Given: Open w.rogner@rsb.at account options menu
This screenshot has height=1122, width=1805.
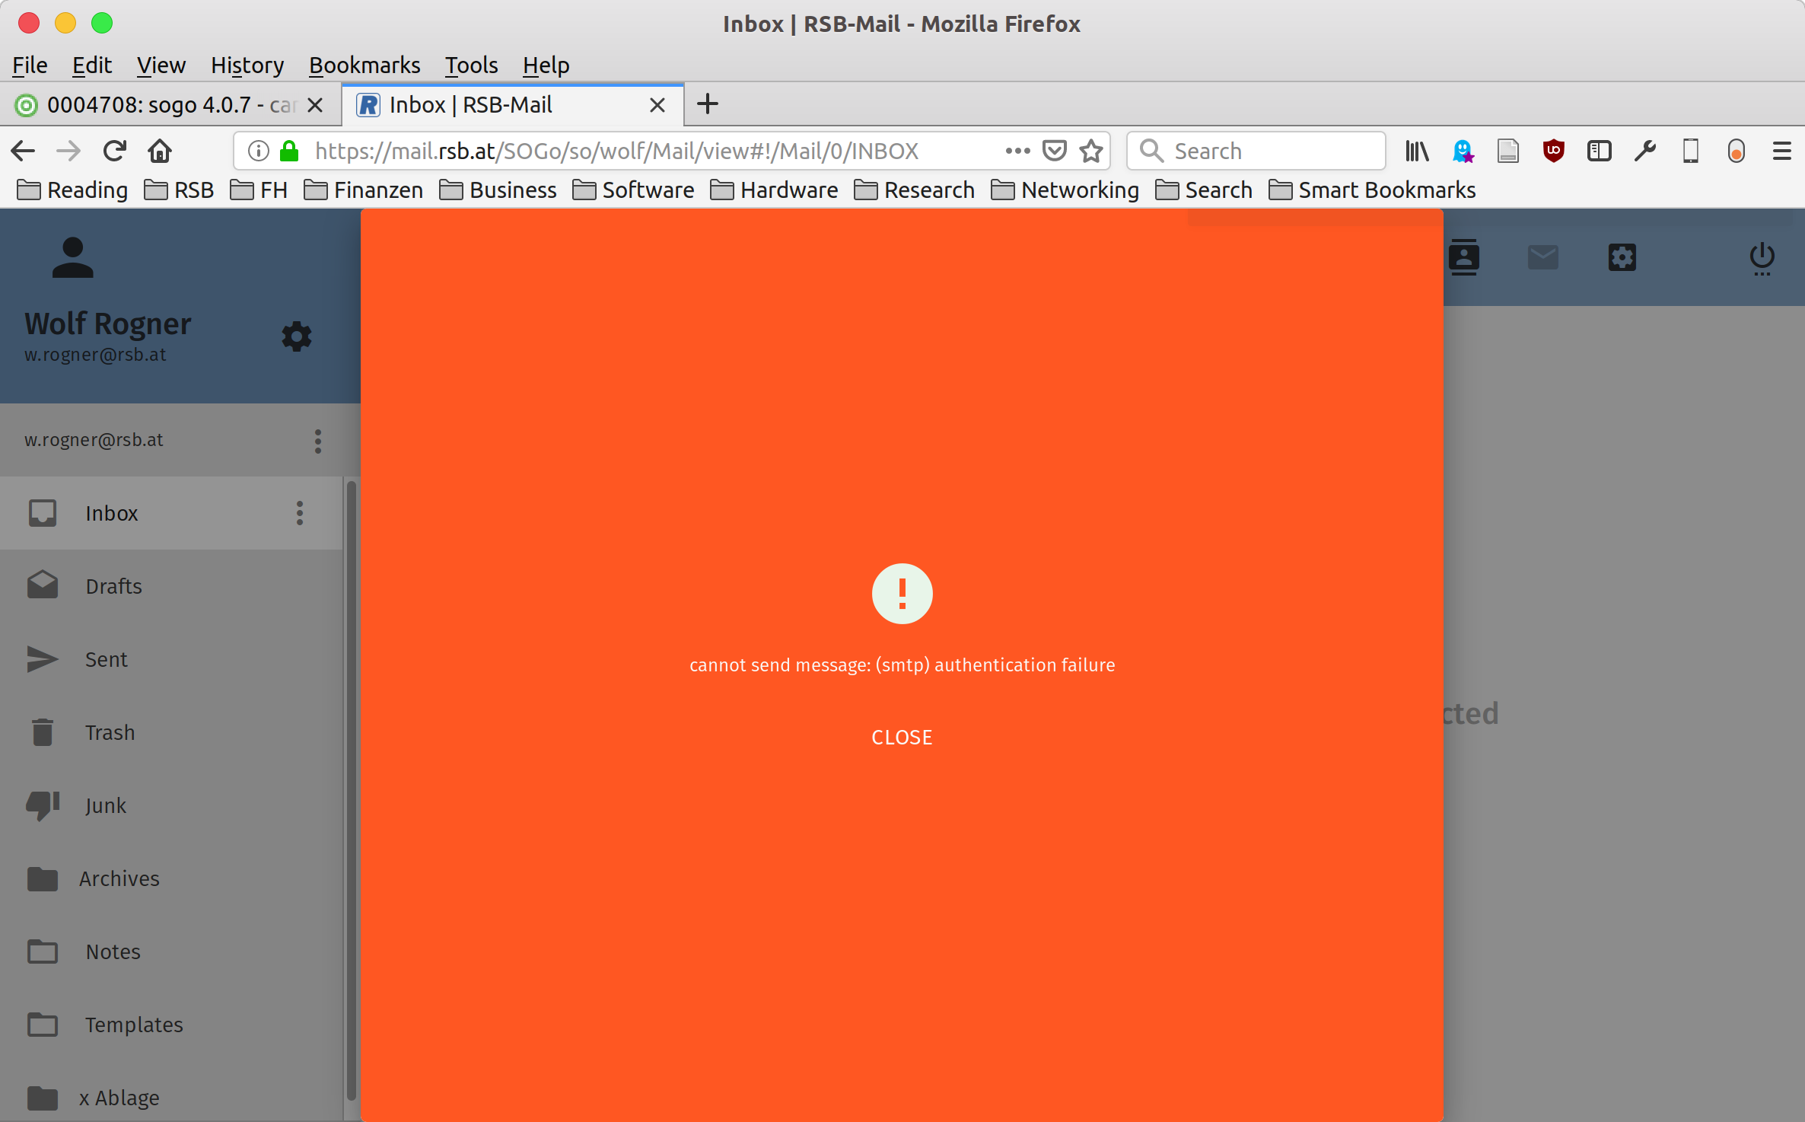Looking at the screenshot, I should click(318, 441).
